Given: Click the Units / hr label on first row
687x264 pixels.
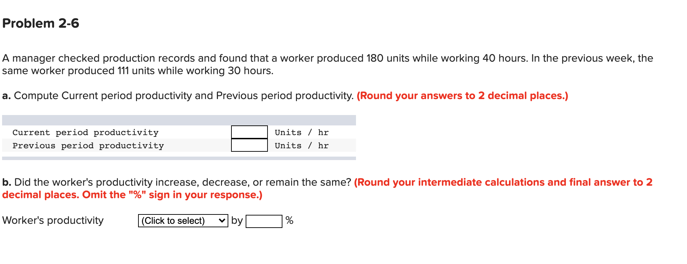Looking at the screenshot, I should 302,132.
